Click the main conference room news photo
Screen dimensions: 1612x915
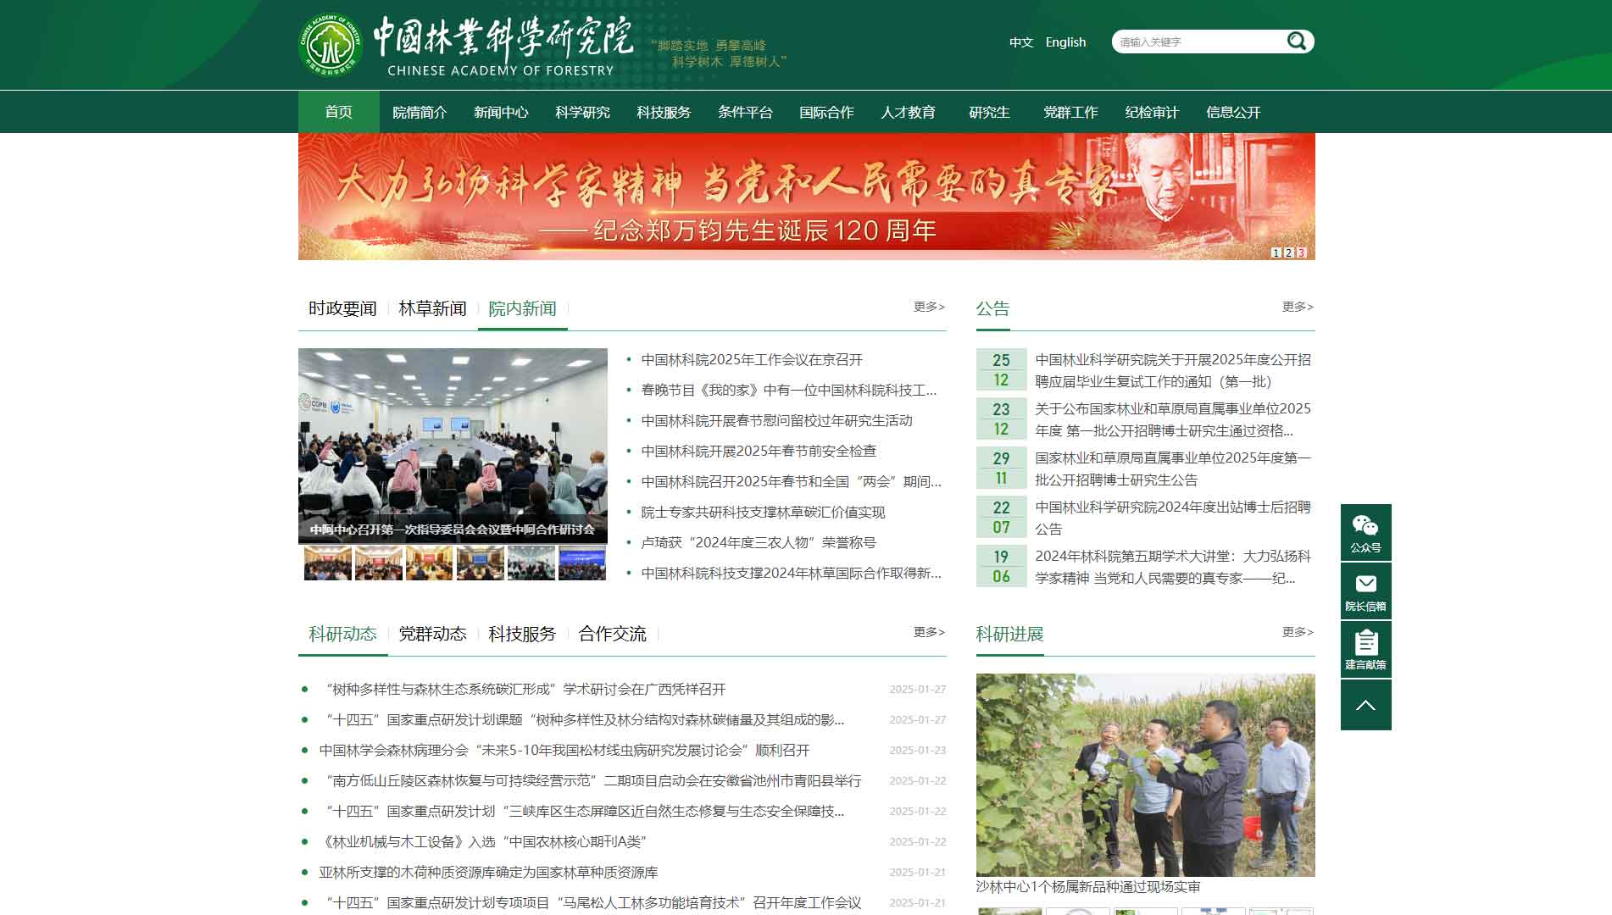click(453, 445)
